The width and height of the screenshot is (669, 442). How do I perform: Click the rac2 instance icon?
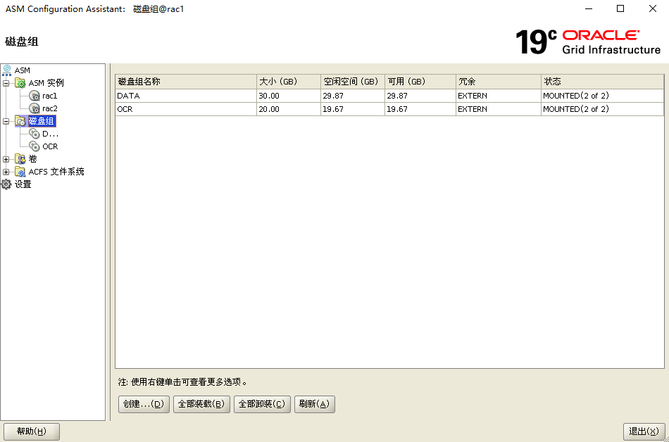pos(35,108)
